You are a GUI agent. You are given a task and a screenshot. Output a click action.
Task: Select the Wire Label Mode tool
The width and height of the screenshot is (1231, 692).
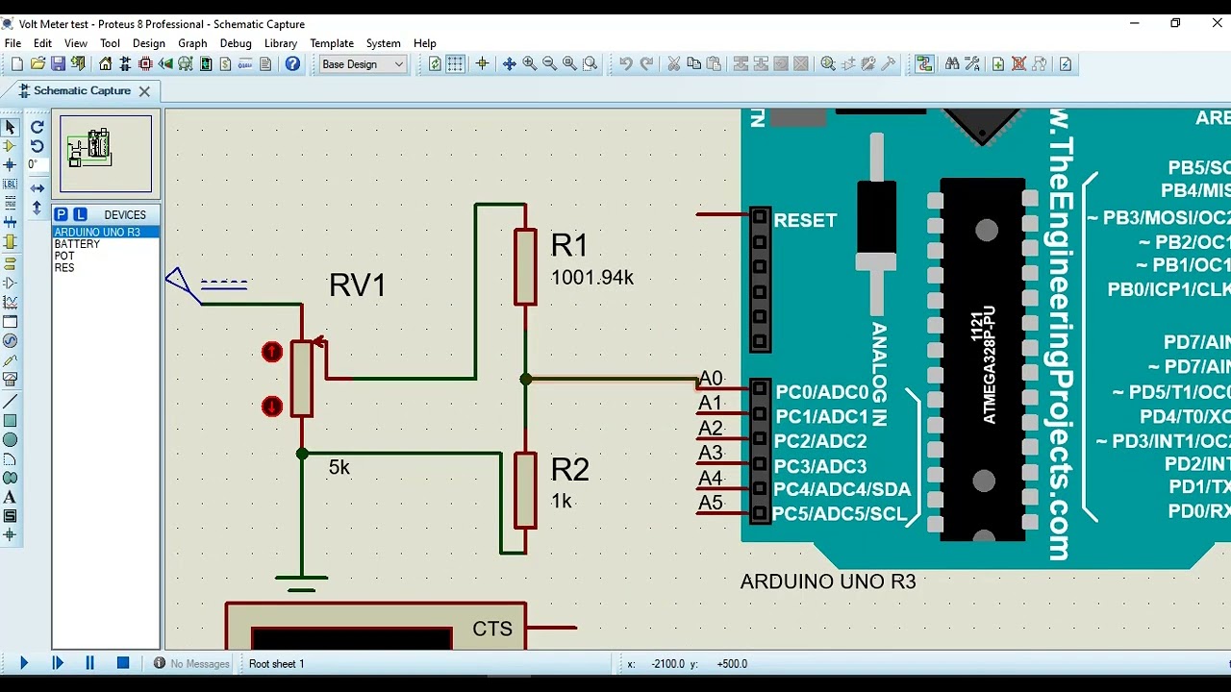point(10,185)
